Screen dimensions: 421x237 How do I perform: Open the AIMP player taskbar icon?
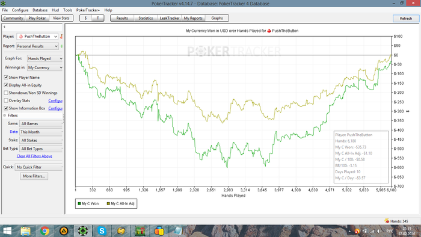(x=64, y=231)
